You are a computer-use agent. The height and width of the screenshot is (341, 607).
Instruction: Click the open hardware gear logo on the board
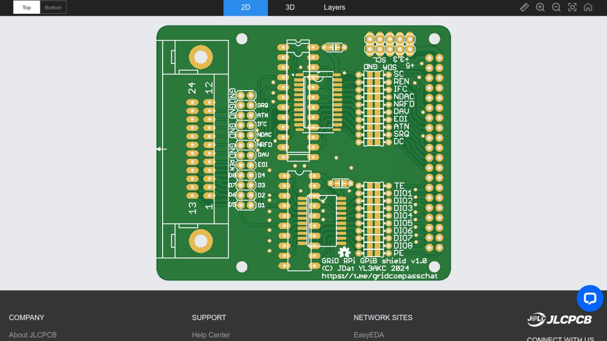(x=344, y=252)
